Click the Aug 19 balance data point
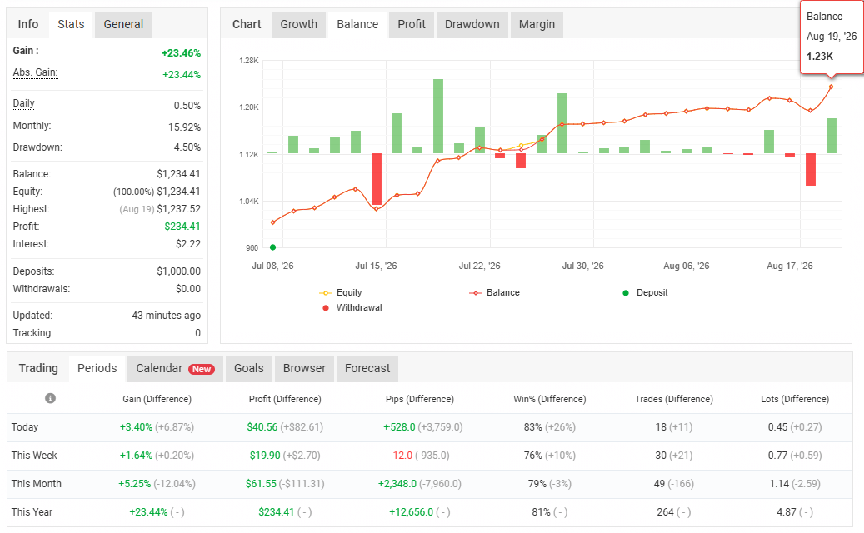Screen dimensions: 864x533 click(x=831, y=87)
